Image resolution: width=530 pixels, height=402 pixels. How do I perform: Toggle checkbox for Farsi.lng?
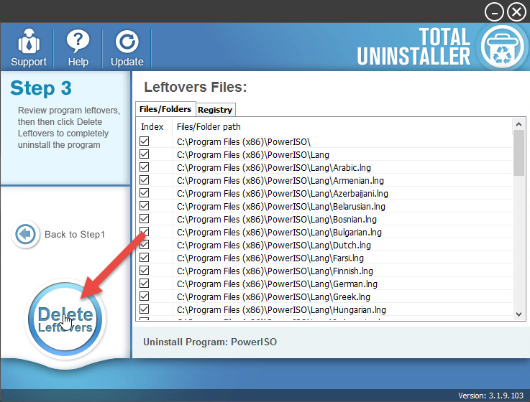click(x=145, y=258)
